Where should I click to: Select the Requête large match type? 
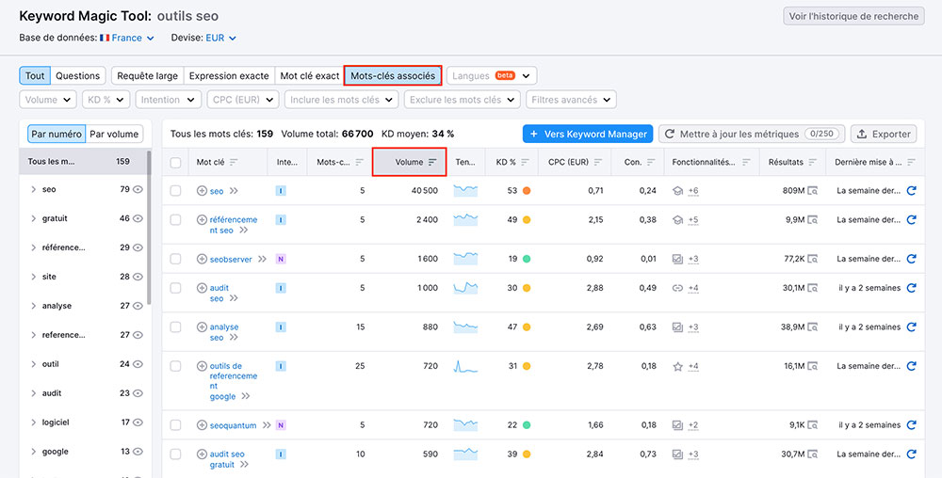pos(147,75)
